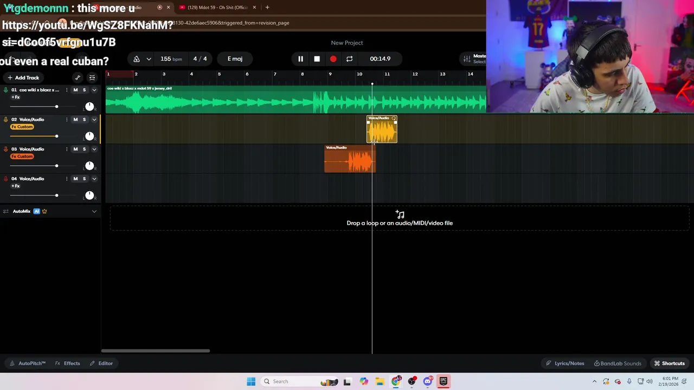Start recording with the red record button
694x390 pixels.
(333, 58)
